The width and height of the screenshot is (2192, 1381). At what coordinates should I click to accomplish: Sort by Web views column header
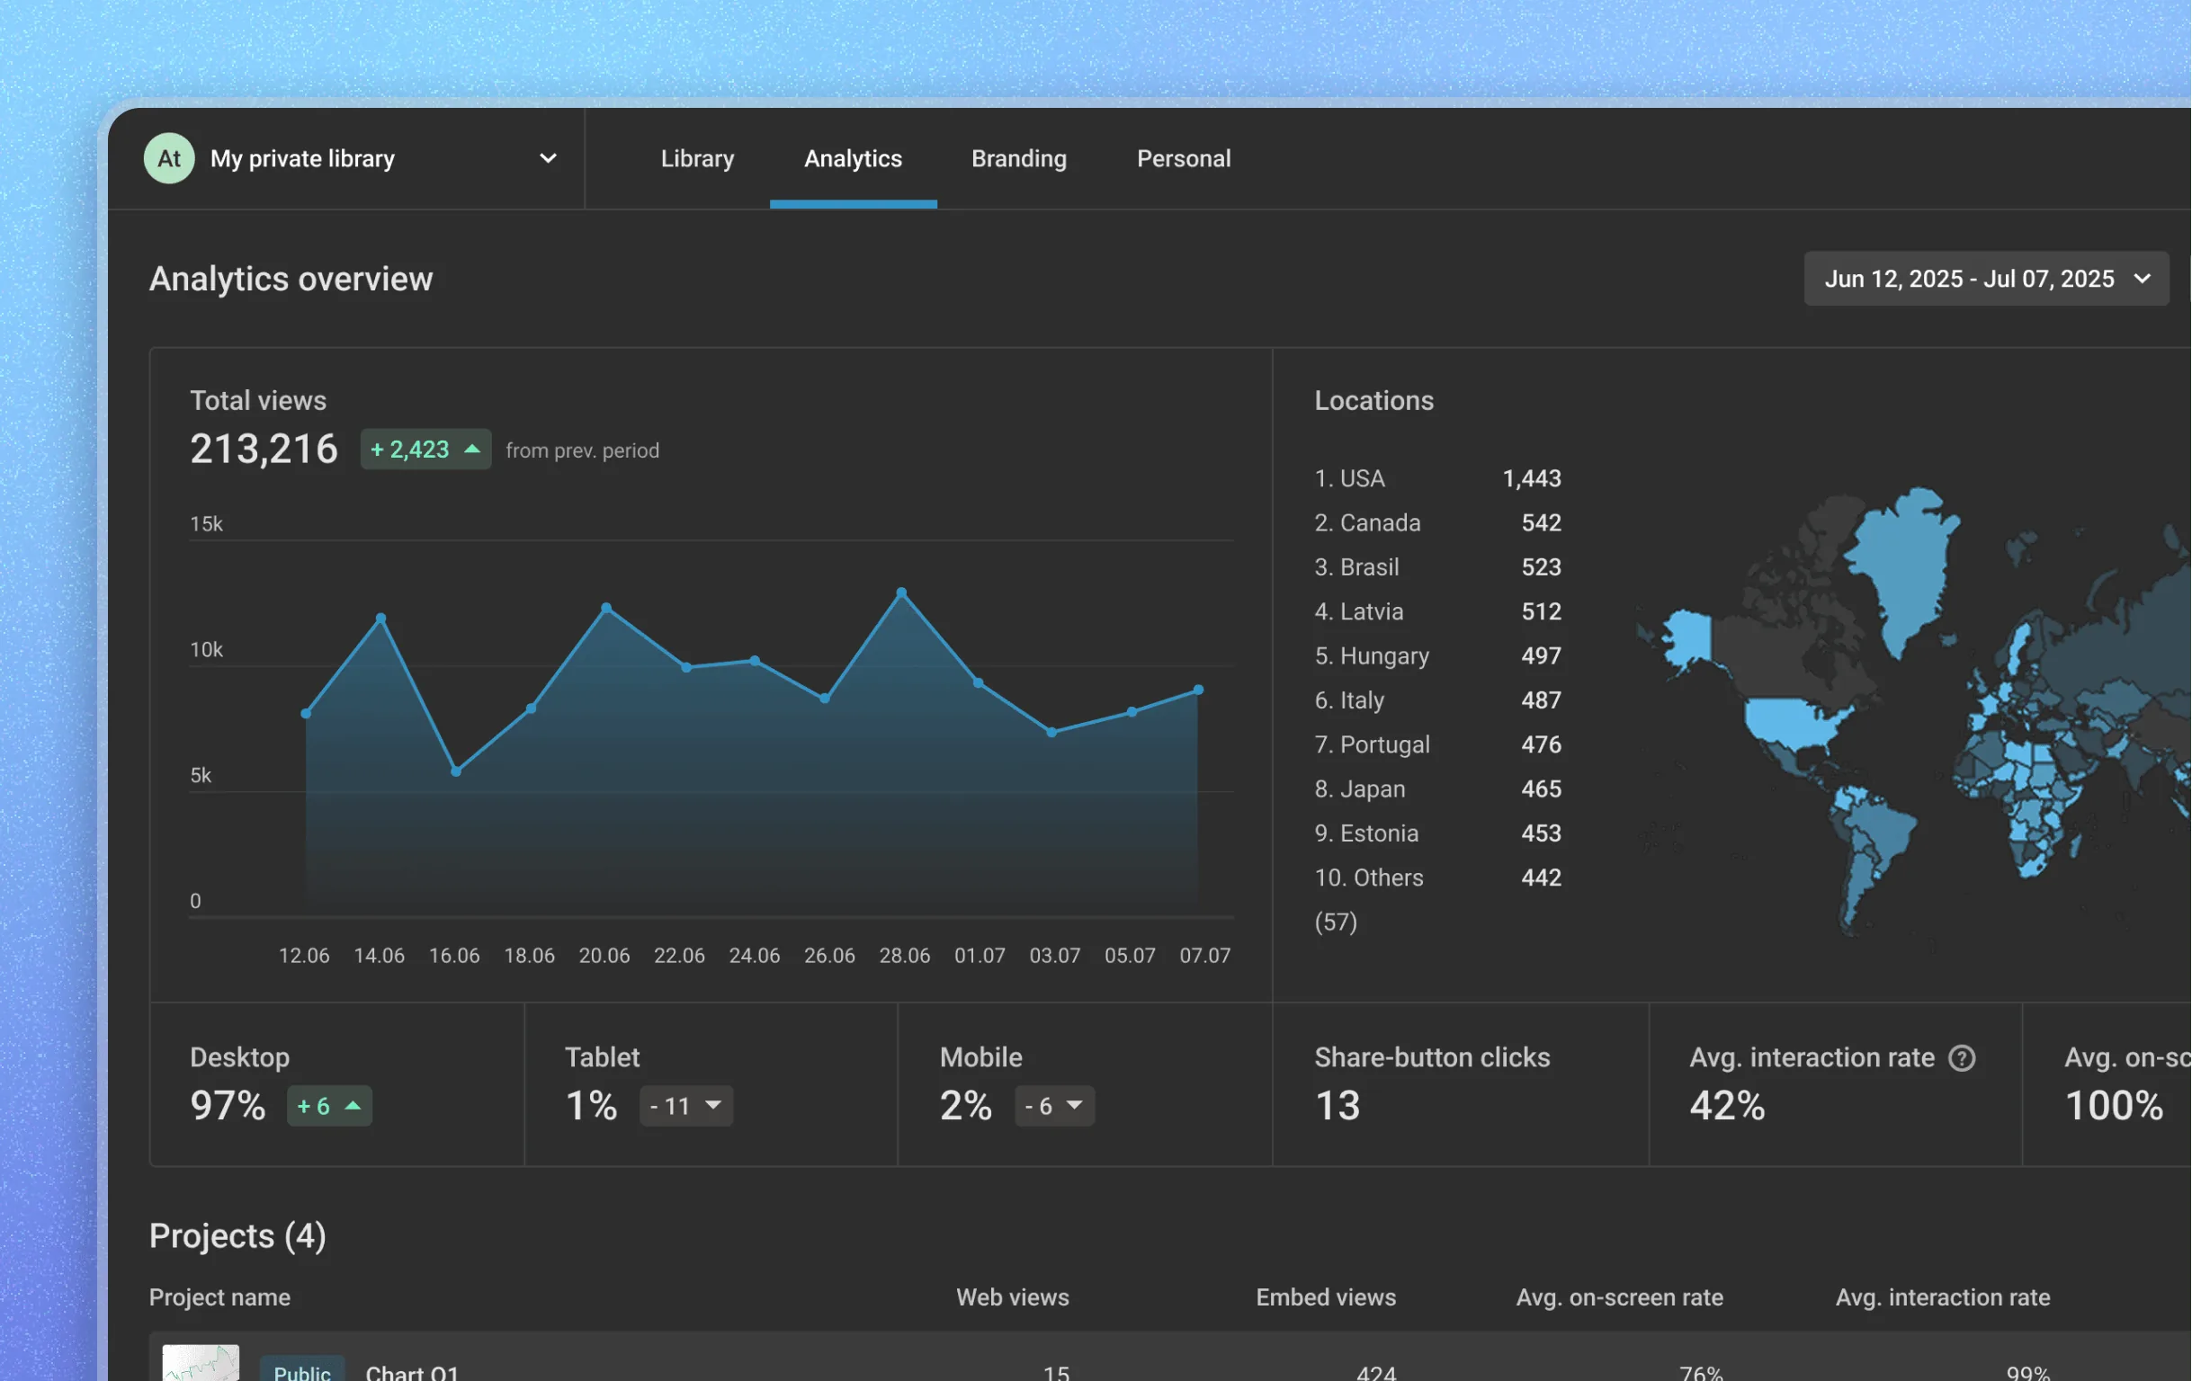pyautogui.click(x=1012, y=1297)
